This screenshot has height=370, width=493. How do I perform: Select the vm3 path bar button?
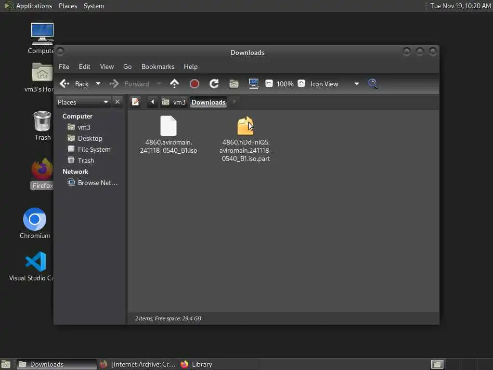click(174, 102)
